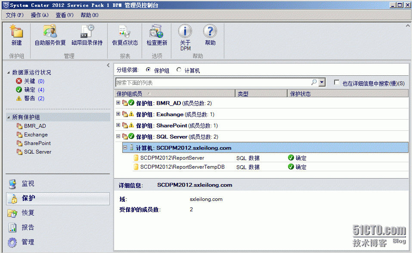412x253 pixels.
Task: Click the ReportServerTempDB database icon
Action: tap(136, 167)
